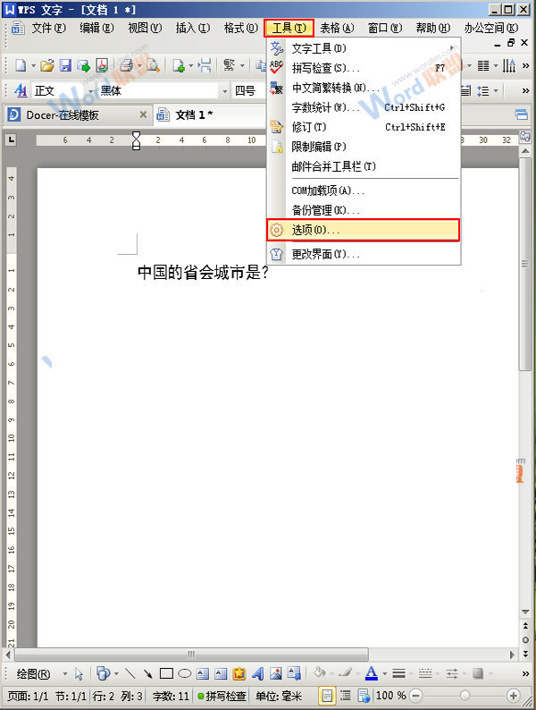Open the 编辑(E) menu
This screenshot has width=536, height=710.
pyautogui.click(x=96, y=28)
